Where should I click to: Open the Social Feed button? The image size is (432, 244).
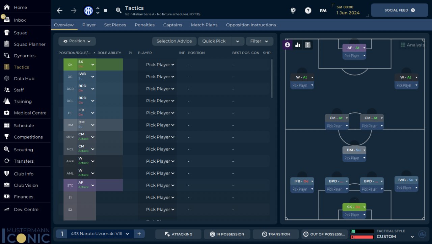click(x=400, y=10)
